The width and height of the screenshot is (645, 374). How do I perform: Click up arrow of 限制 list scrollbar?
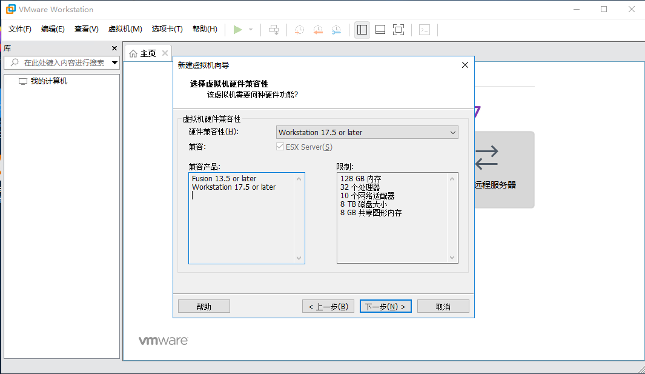coord(452,179)
